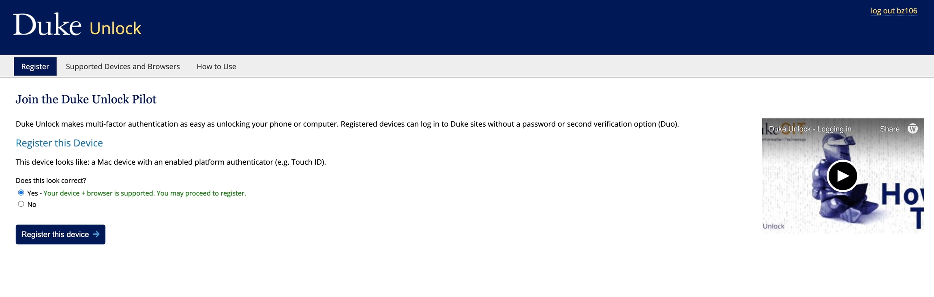The width and height of the screenshot is (934, 297).
Task: Click the Join the Duke Unlock Pilot heading
Action: [86, 100]
